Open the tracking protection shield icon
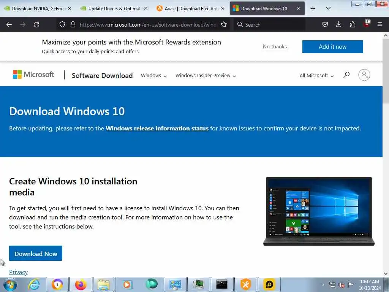This screenshot has width=389, height=292. (x=62, y=24)
